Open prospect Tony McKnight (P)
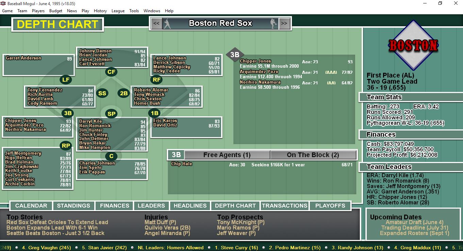This screenshot has height=251, width=463. [241, 222]
